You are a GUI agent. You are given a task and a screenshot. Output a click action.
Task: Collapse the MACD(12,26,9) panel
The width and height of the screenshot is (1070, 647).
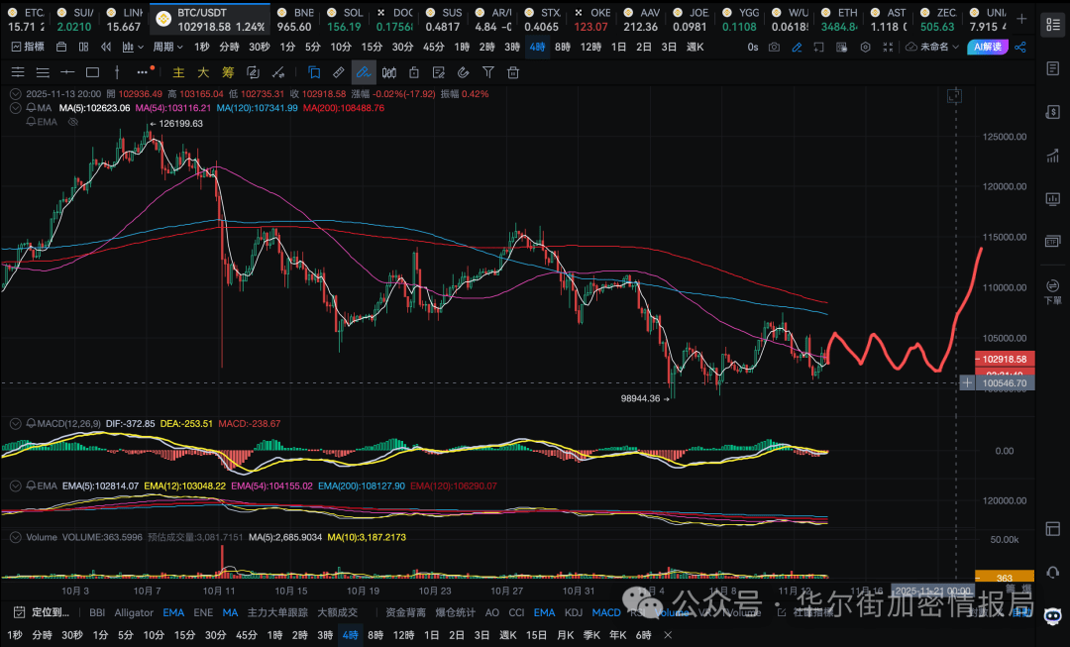(15, 424)
